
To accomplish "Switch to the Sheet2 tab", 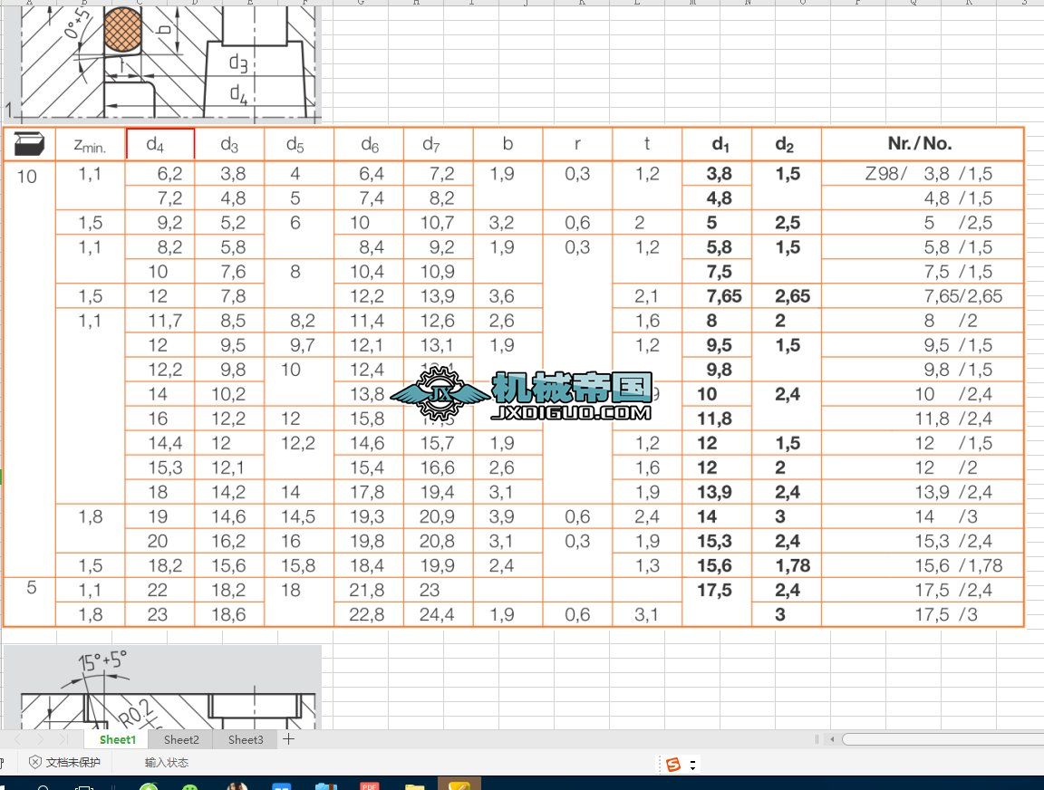I will click(x=181, y=739).
